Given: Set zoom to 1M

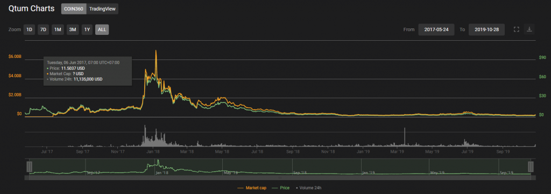Looking at the screenshot, I should [58, 30].
